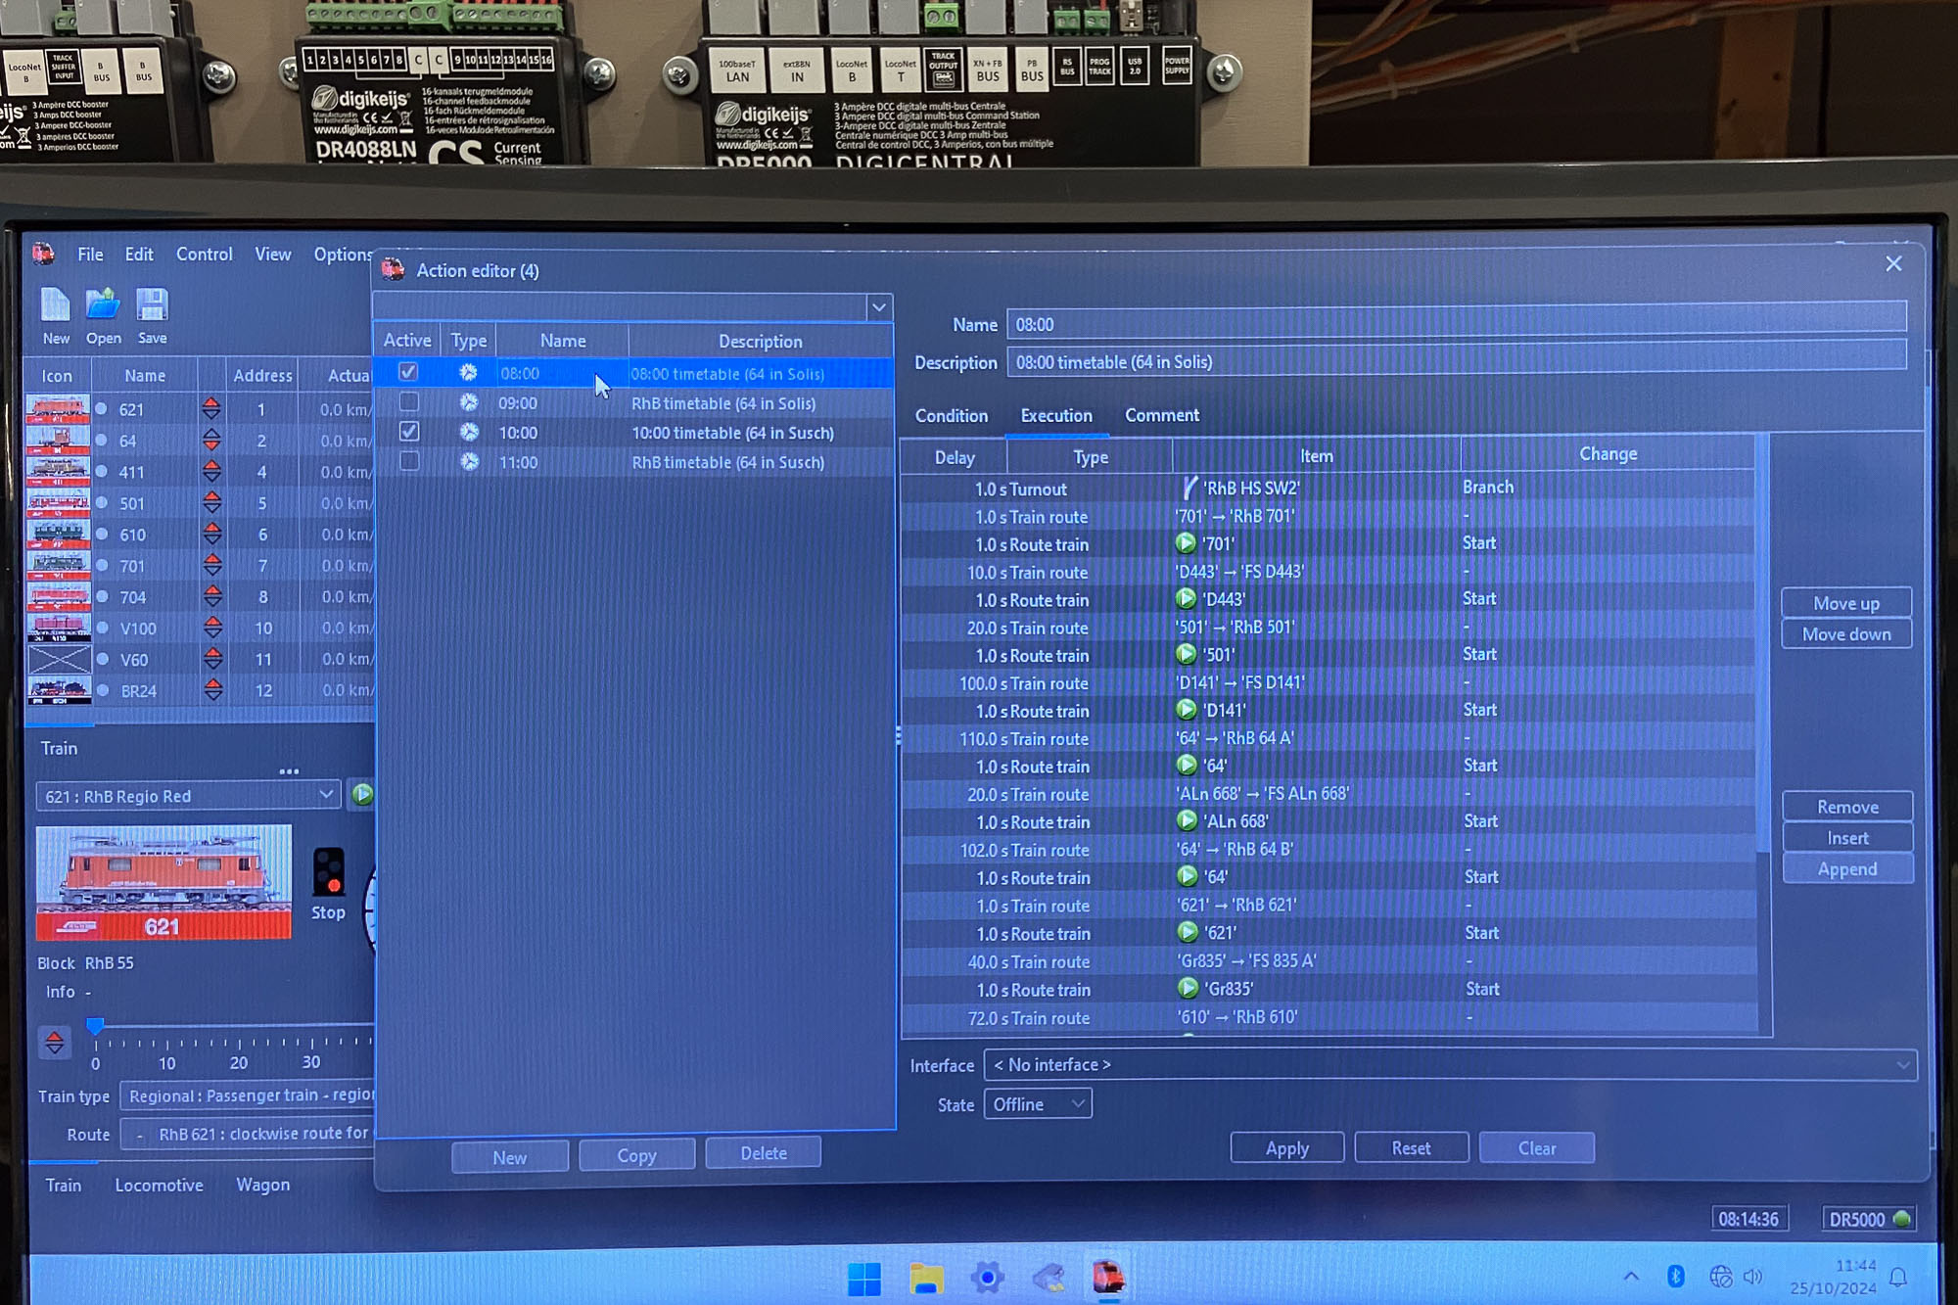Screen dimensions: 1958x1305
Task: Tick the Active checkbox for 11:00 action
Action: coord(410,461)
